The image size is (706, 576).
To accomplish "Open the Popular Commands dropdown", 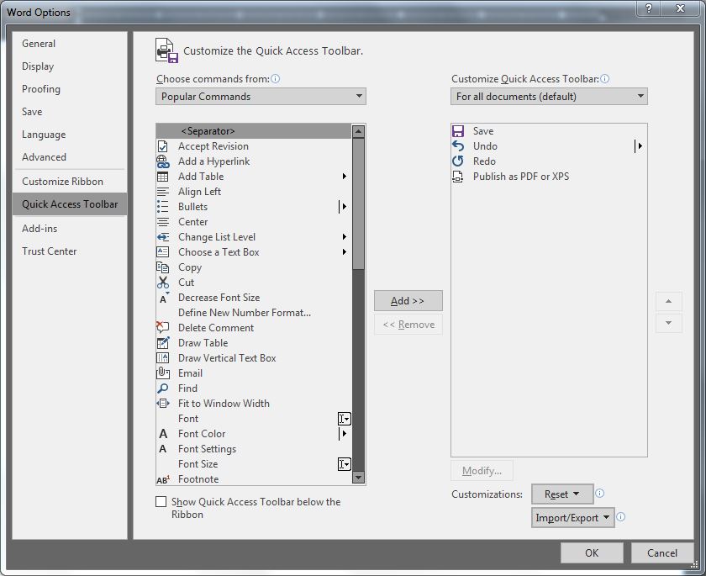I will click(x=261, y=97).
